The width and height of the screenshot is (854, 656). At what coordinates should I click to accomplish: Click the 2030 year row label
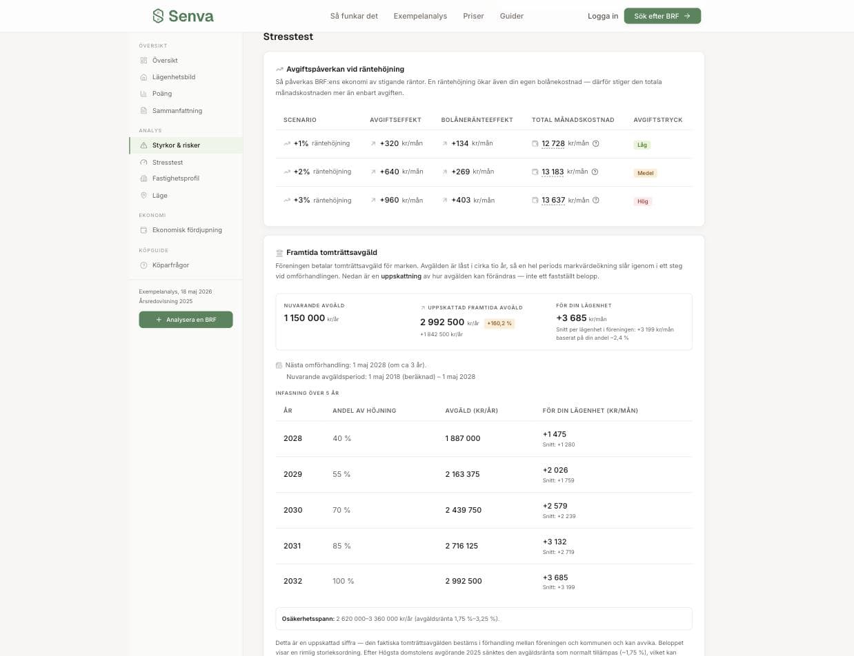pyautogui.click(x=293, y=510)
